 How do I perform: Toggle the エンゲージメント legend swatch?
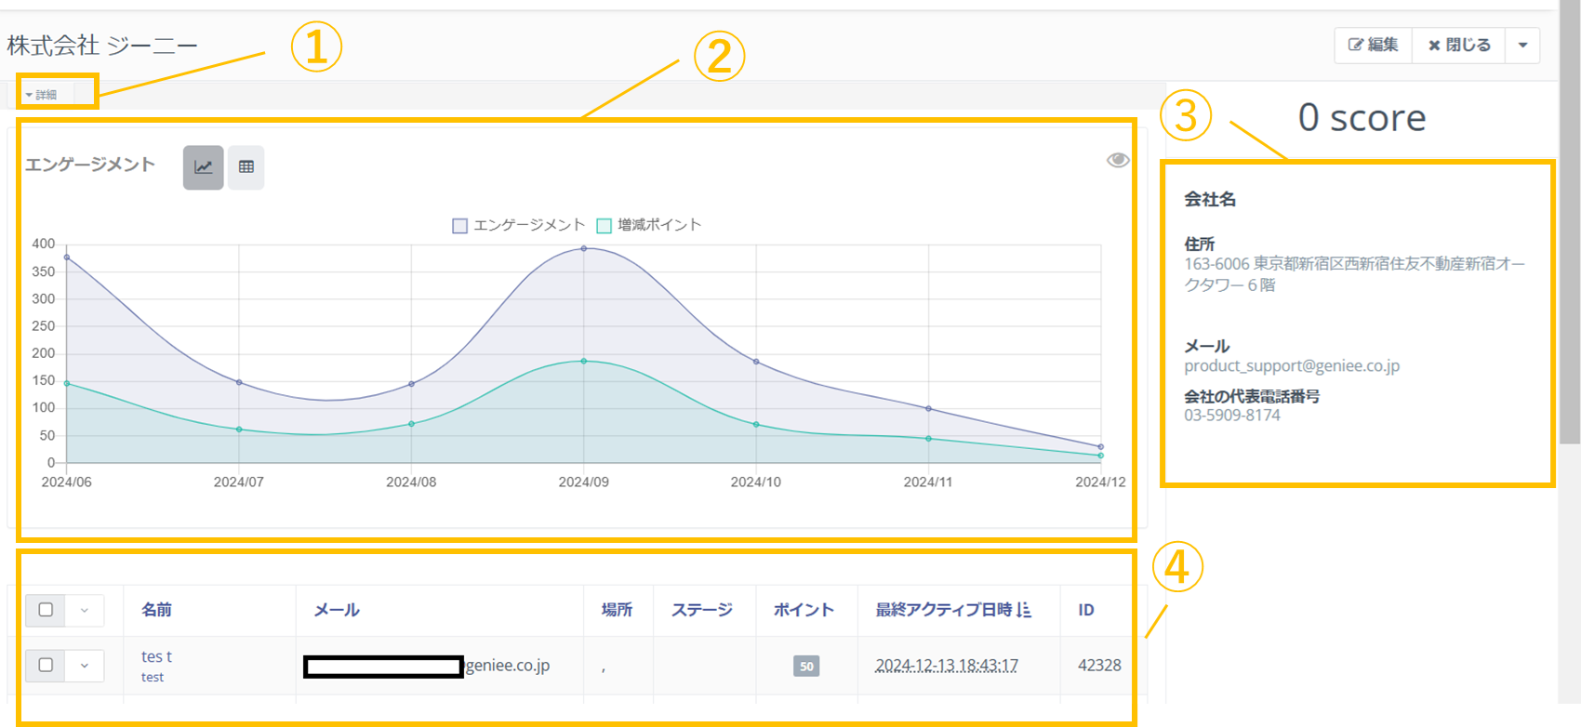coord(460,225)
